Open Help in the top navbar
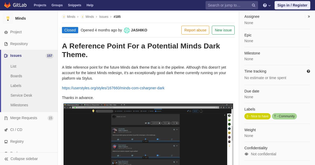The width and height of the screenshot is (315, 165). point(90,5)
